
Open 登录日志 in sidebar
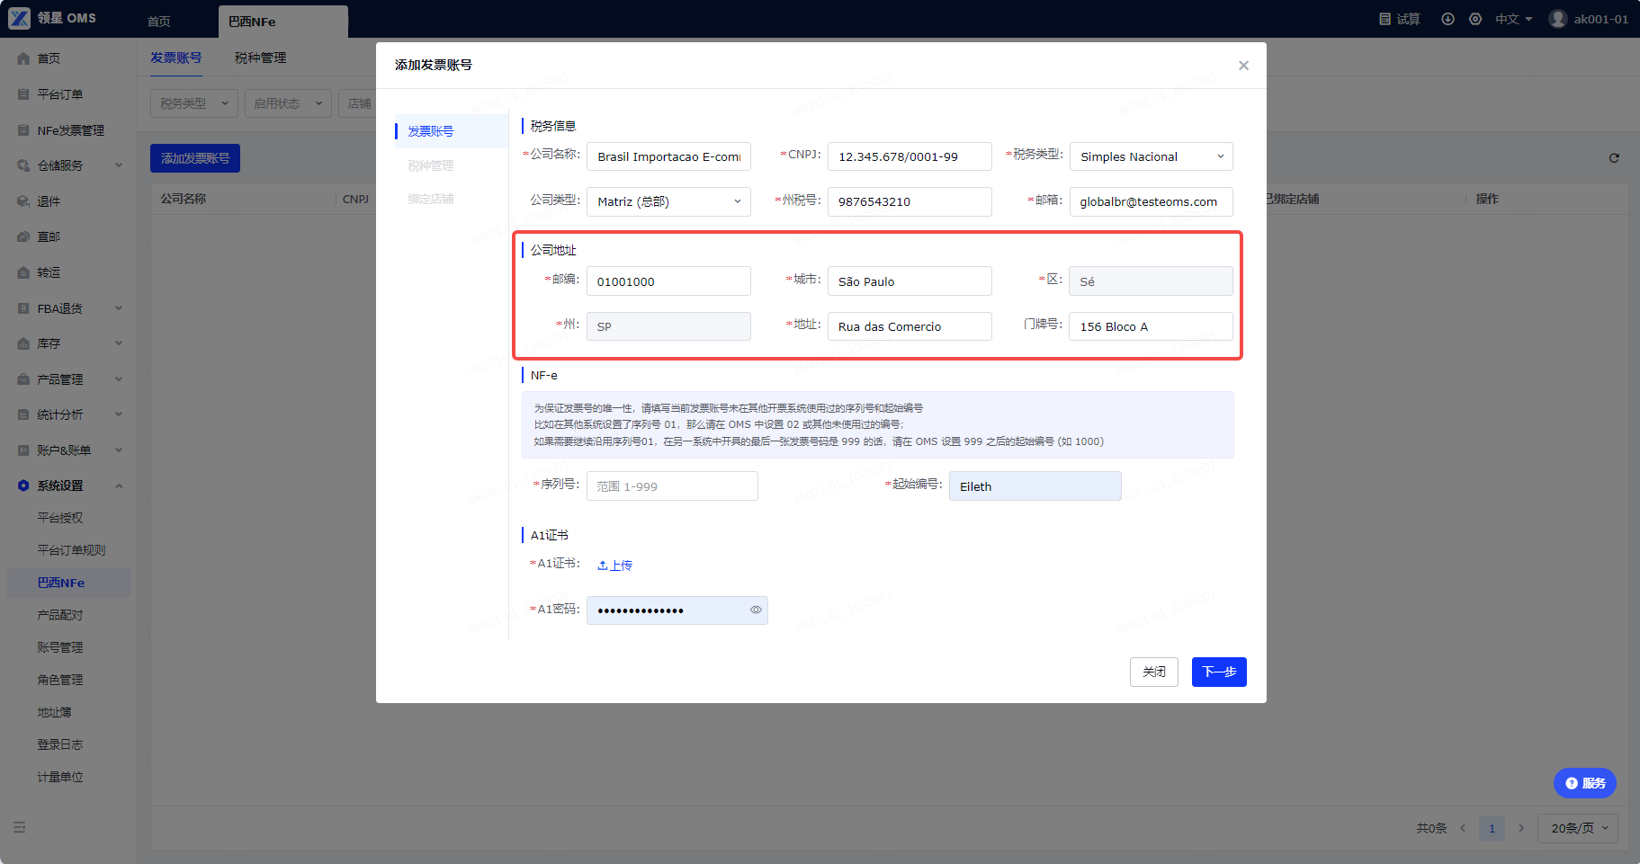60,744
